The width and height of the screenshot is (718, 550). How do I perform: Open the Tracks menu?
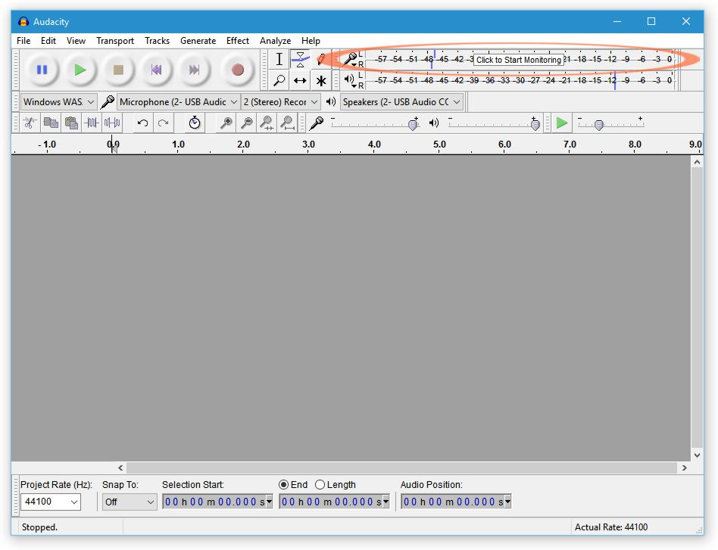click(157, 41)
